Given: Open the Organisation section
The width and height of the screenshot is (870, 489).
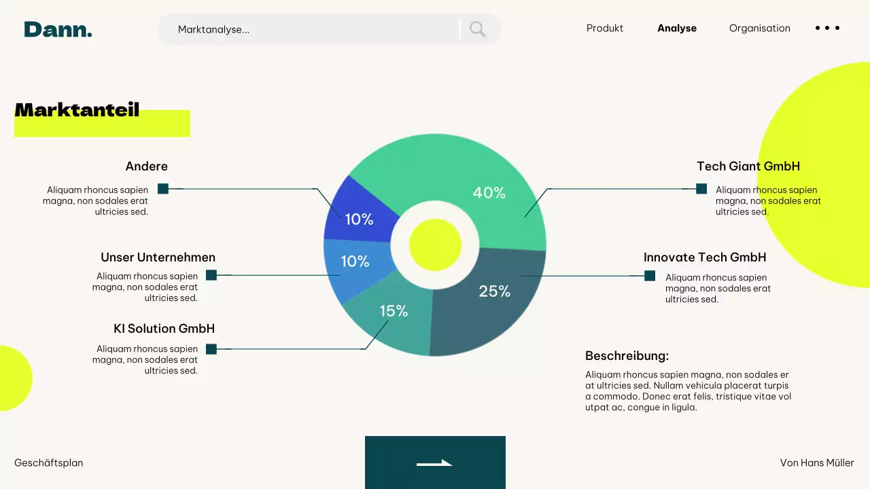Looking at the screenshot, I should click(x=759, y=28).
